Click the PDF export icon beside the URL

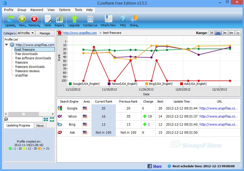coord(59,33)
